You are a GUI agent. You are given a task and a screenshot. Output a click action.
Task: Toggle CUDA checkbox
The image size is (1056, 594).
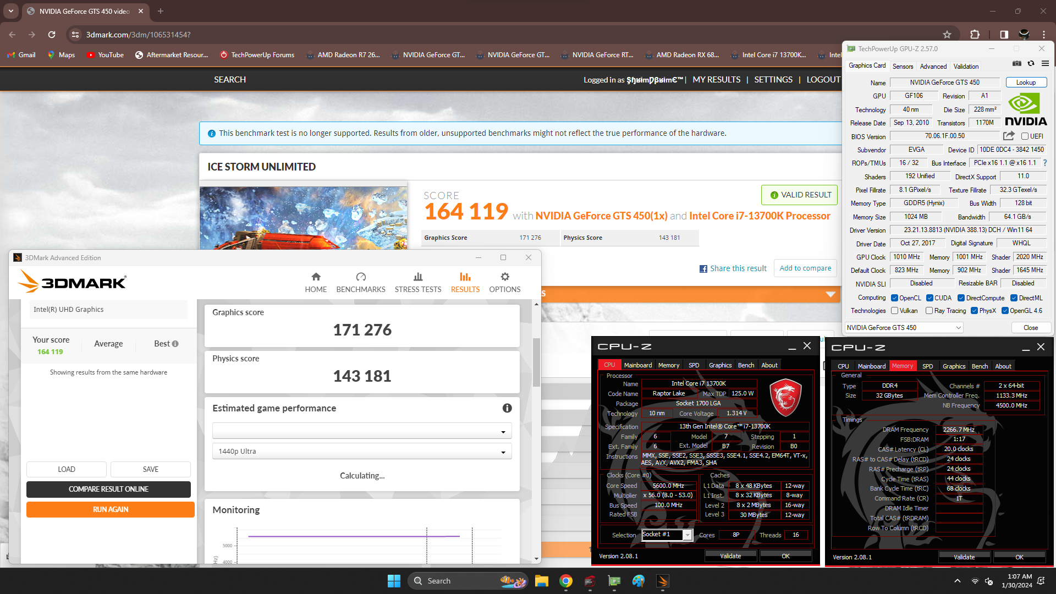[930, 298]
